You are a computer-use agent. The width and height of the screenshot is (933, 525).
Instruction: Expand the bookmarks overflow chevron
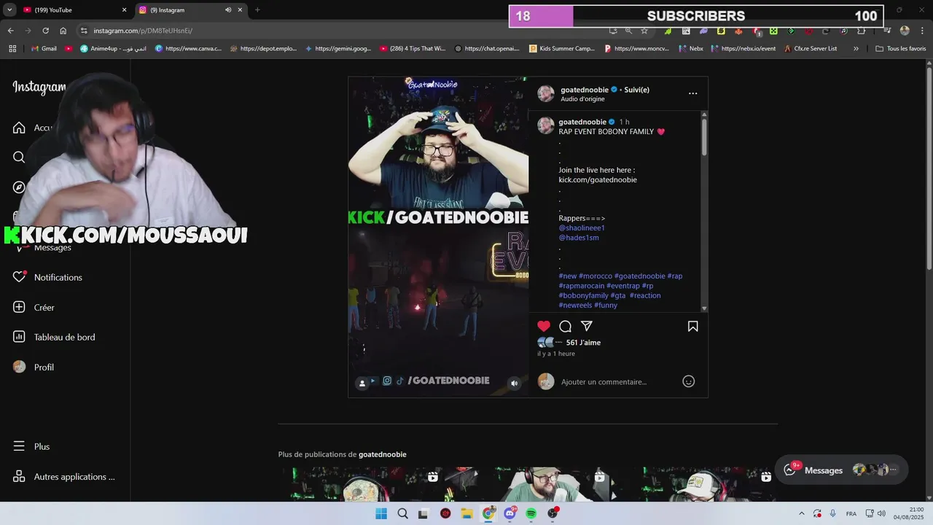pos(856,48)
